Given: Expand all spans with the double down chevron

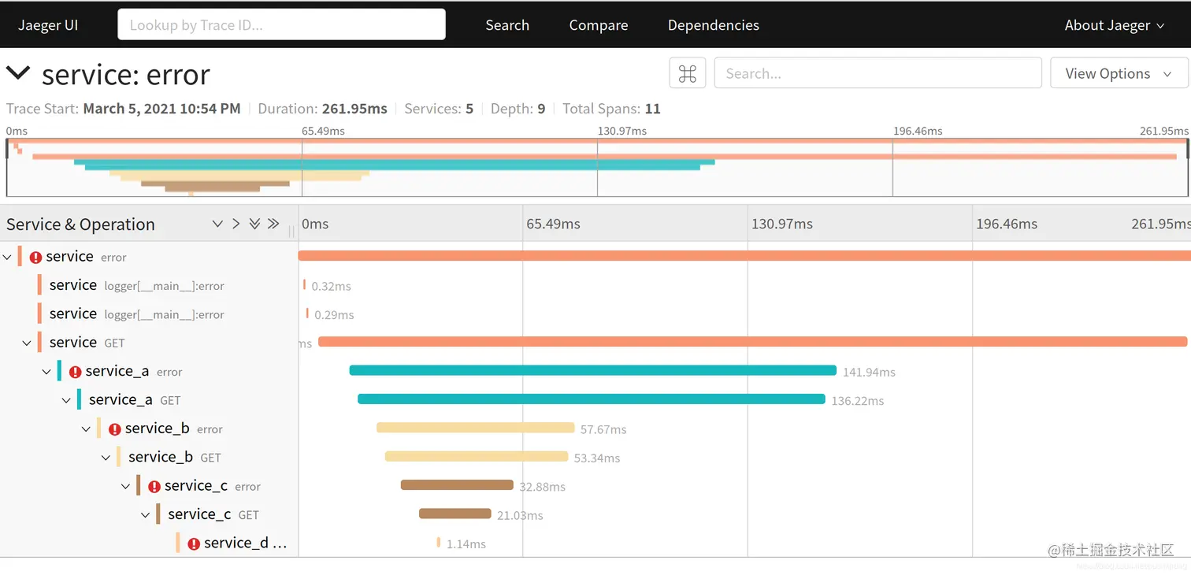Looking at the screenshot, I should click(x=254, y=224).
